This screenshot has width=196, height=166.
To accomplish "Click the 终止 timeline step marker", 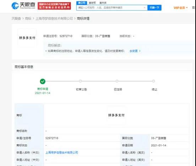I will pos(153,81).
